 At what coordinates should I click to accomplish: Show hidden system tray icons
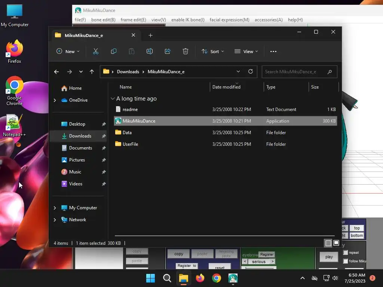coord(302,278)
